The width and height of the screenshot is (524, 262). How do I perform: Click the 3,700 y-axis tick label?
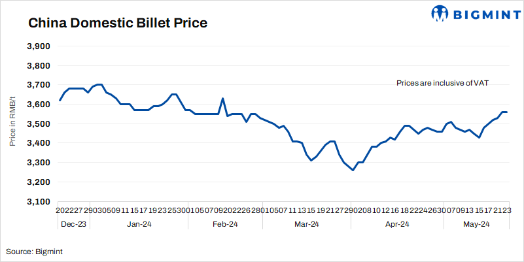coord(39,85)
